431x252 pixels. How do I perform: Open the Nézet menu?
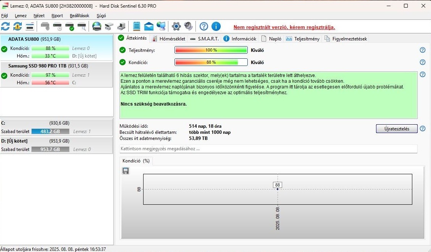pyautogui.click(x=39, y=16)
